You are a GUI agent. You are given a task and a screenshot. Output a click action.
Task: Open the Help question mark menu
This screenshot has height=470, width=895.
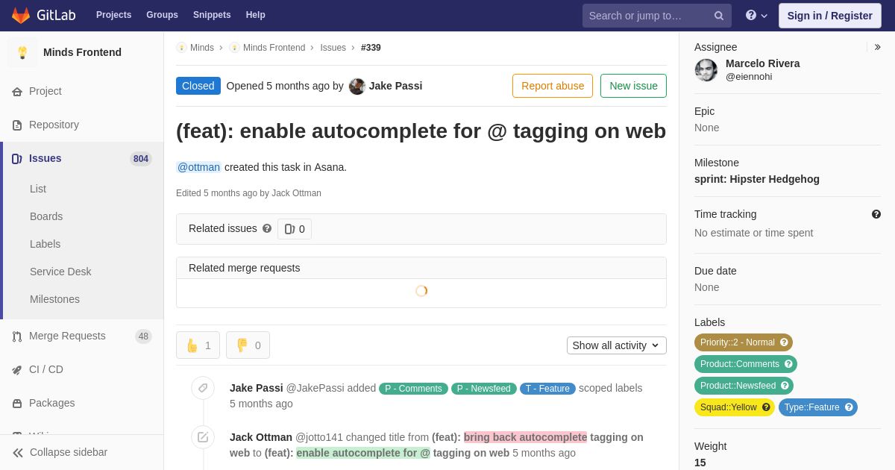(756, 16)
